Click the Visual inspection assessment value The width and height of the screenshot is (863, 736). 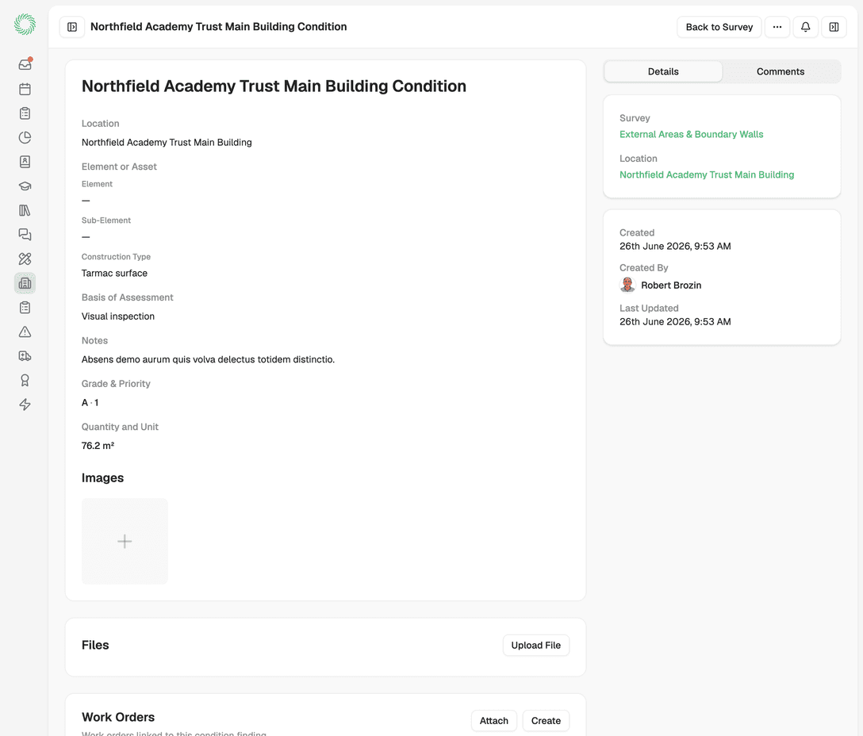(x=118, y=316)
